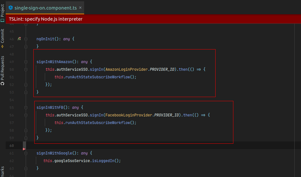Click the fold end marker on line 53
Image resolution: width=301 pixels, height=177 pixels.
(x=26, y=92)
